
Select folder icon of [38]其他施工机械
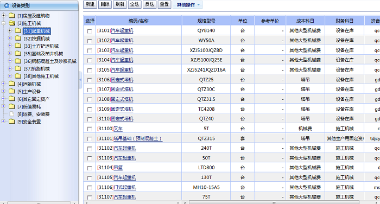[x=18, y=76]
